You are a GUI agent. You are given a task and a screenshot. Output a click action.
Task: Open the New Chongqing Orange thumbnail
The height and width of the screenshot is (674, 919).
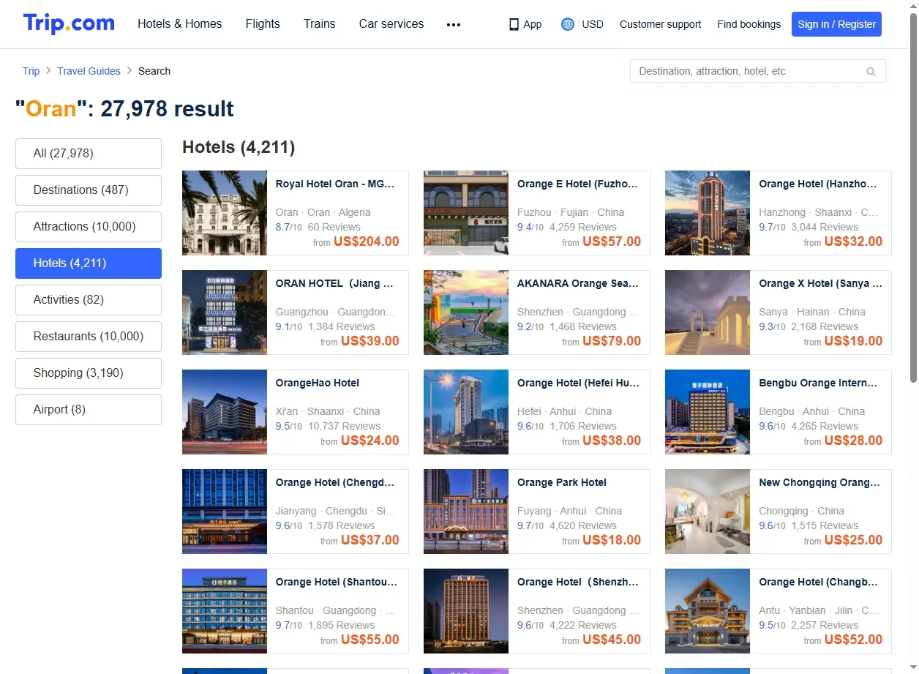(708, 512)
